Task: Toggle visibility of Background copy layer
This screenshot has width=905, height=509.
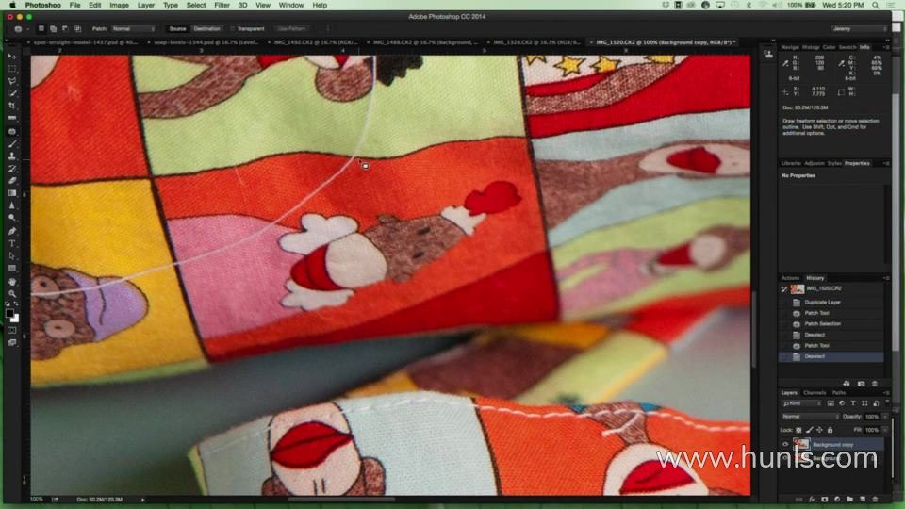Action: [x=785, y=444]
